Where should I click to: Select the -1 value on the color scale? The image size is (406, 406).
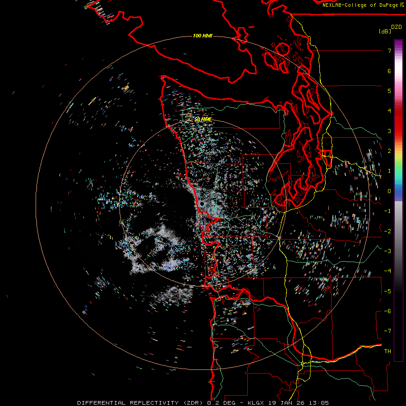click(388, 211)
